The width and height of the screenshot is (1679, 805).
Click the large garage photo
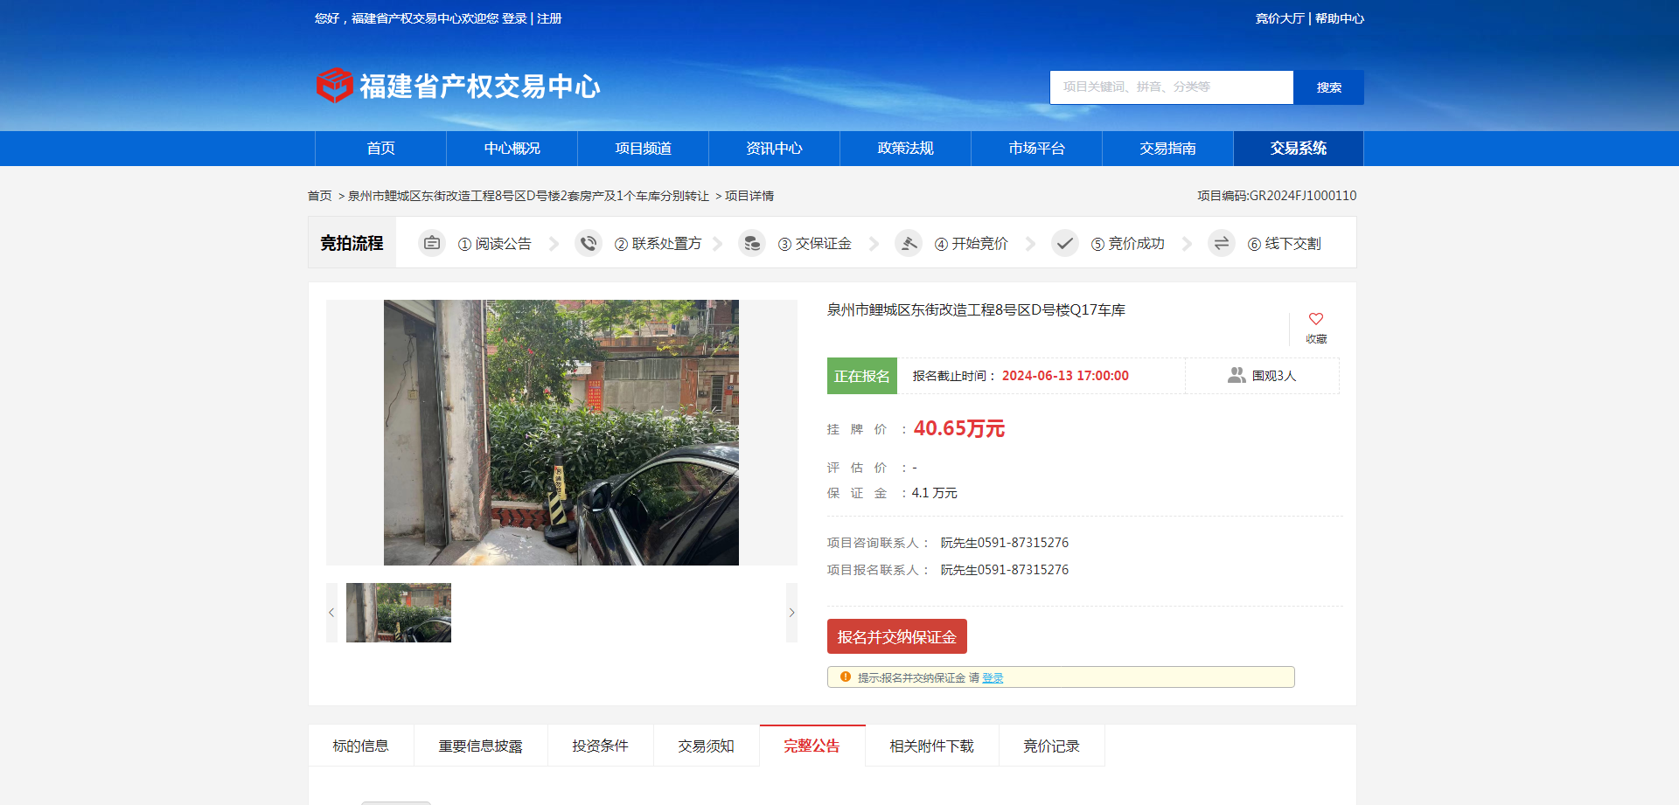561,433
